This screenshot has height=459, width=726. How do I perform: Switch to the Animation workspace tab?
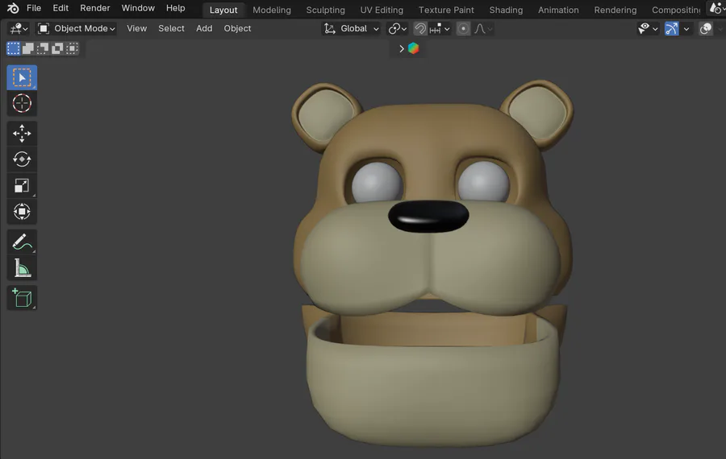coord(558,10)
